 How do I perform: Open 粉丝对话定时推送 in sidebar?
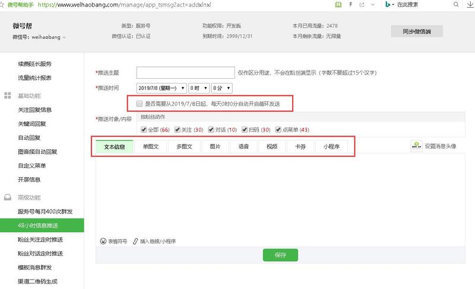click(40, 253)
